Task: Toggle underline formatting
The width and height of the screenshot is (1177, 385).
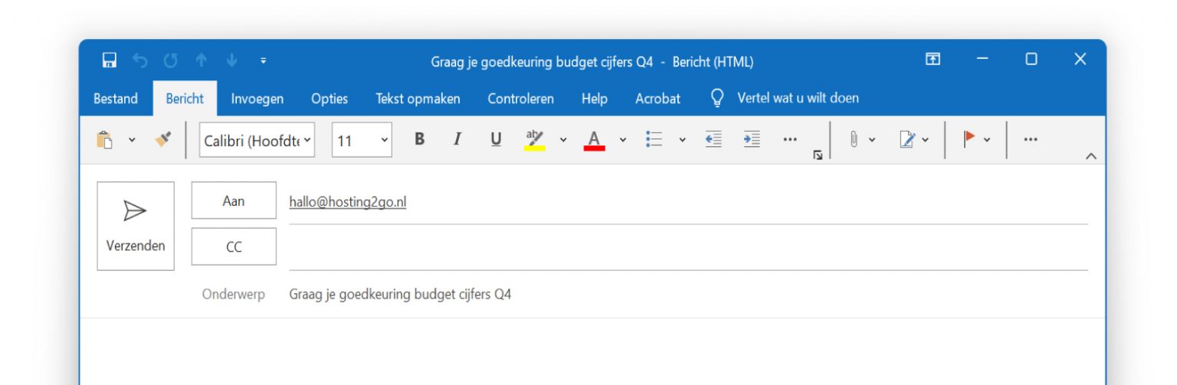Action: tap(496, 139)
